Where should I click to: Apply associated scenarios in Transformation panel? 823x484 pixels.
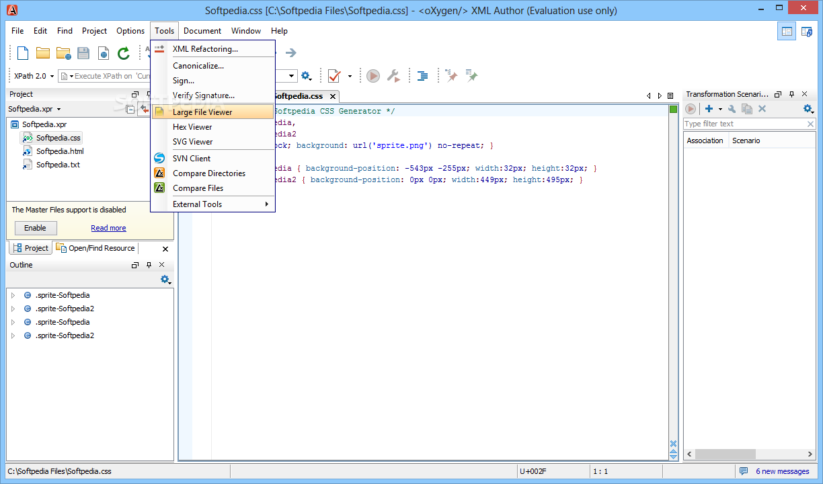pos(691,109)
